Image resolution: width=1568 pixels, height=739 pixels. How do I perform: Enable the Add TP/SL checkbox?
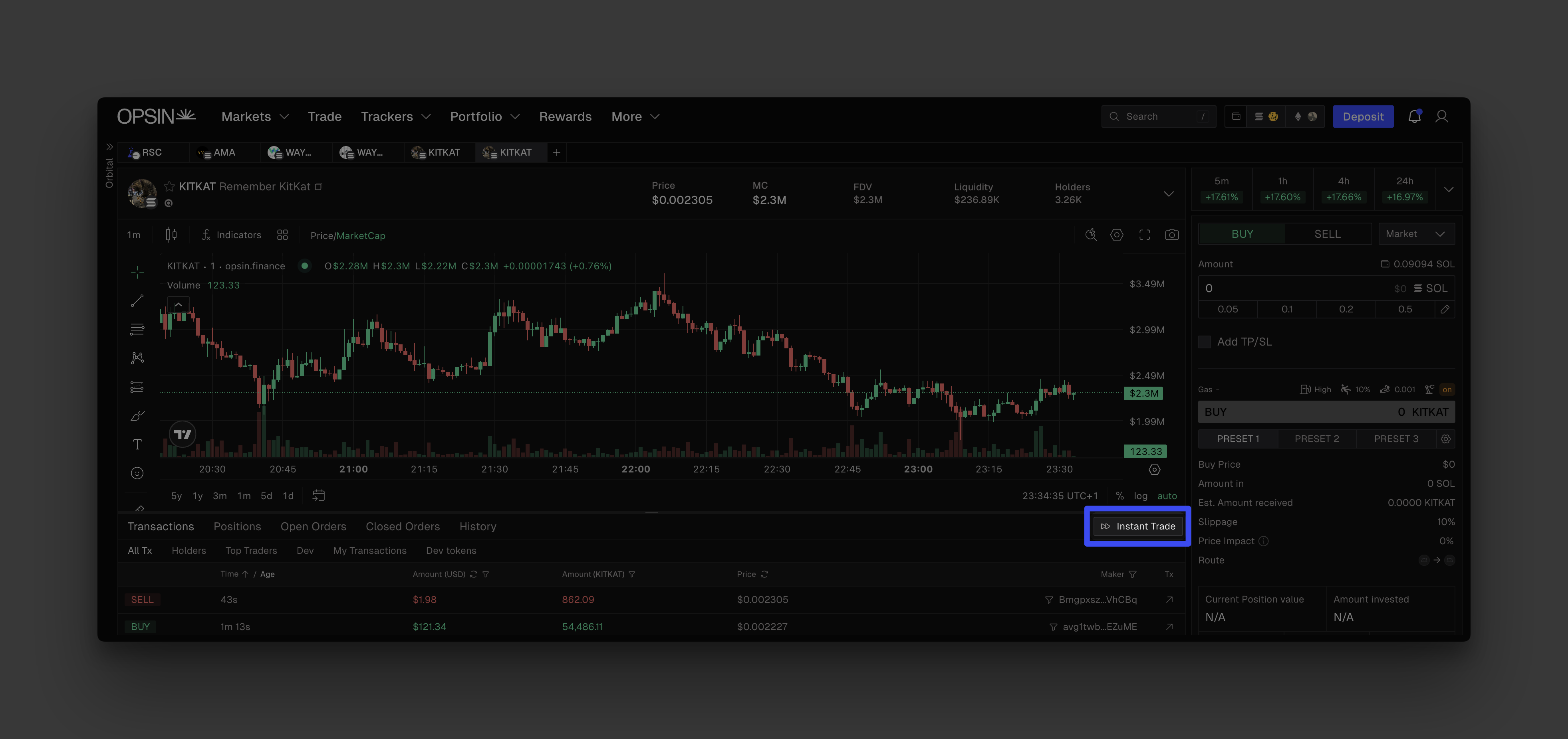point(1204,342)
